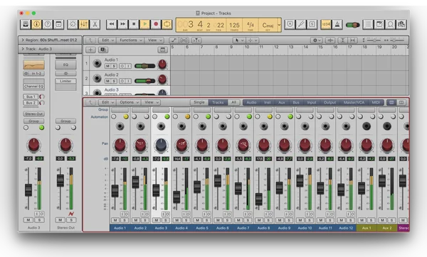Viewport: 427px width, 257px height.
Task: Toggle the Mixer faders button
Action: tap(83, 24)
